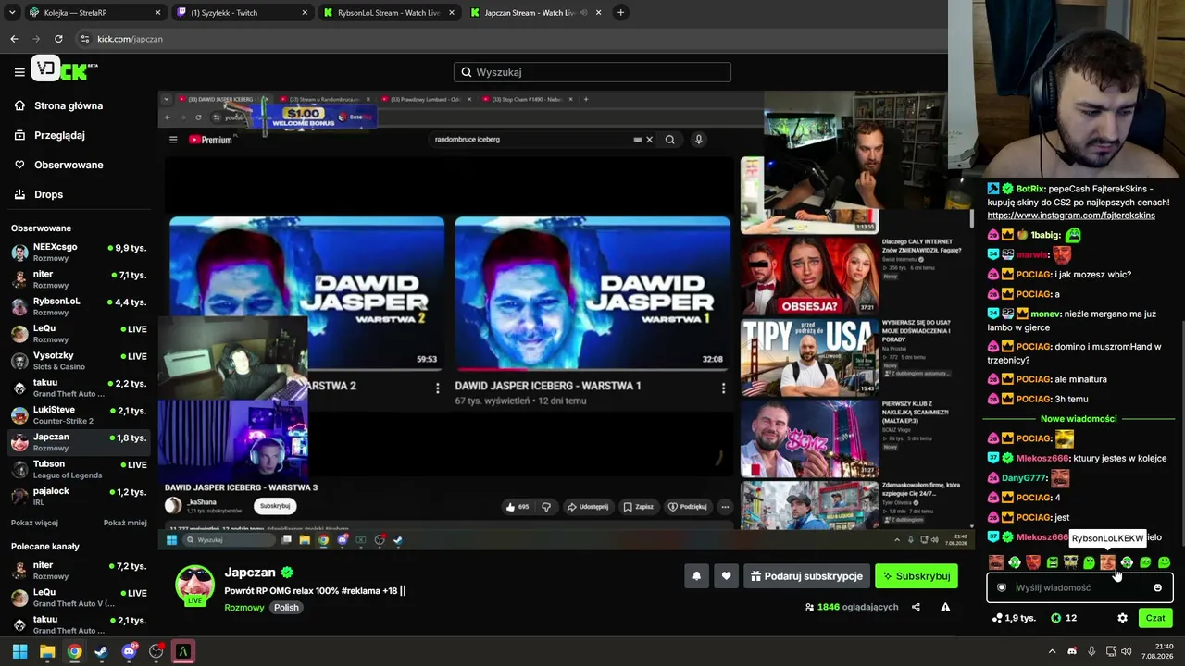
Task: Insert the mustache face emote
Action: click(995, 562)
